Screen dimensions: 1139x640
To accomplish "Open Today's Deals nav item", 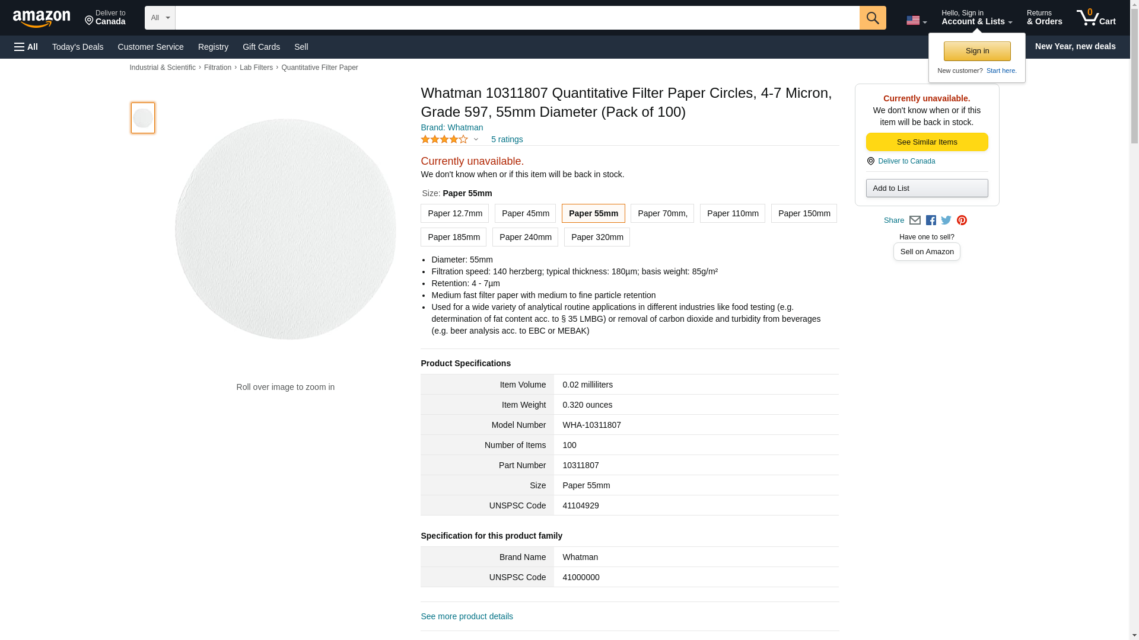I will tap(78, 47).
